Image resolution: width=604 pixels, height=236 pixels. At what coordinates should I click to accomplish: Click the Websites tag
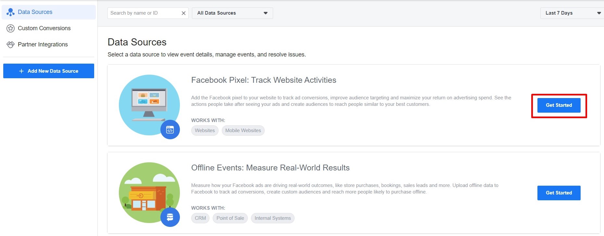coord(205,130)
